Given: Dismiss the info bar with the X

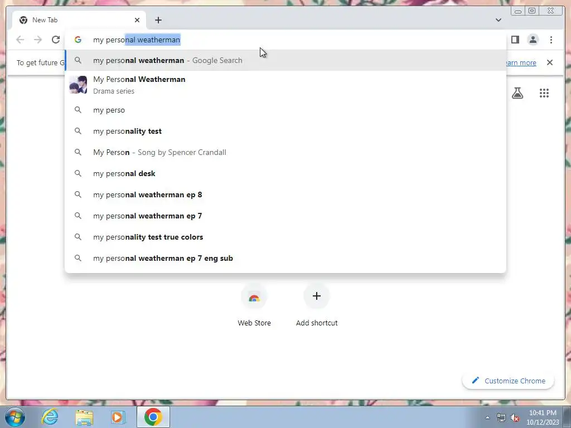Looking at the screenshot, I should [549, 62].
